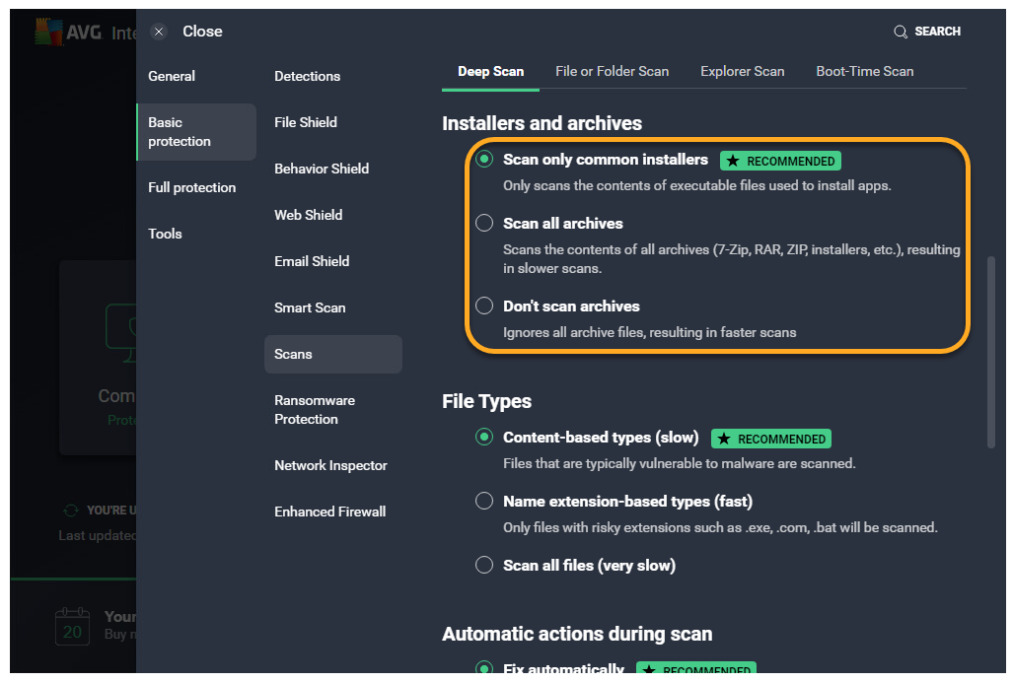
Task: Select Content-based types (slow) option
Action: [484, 438]
